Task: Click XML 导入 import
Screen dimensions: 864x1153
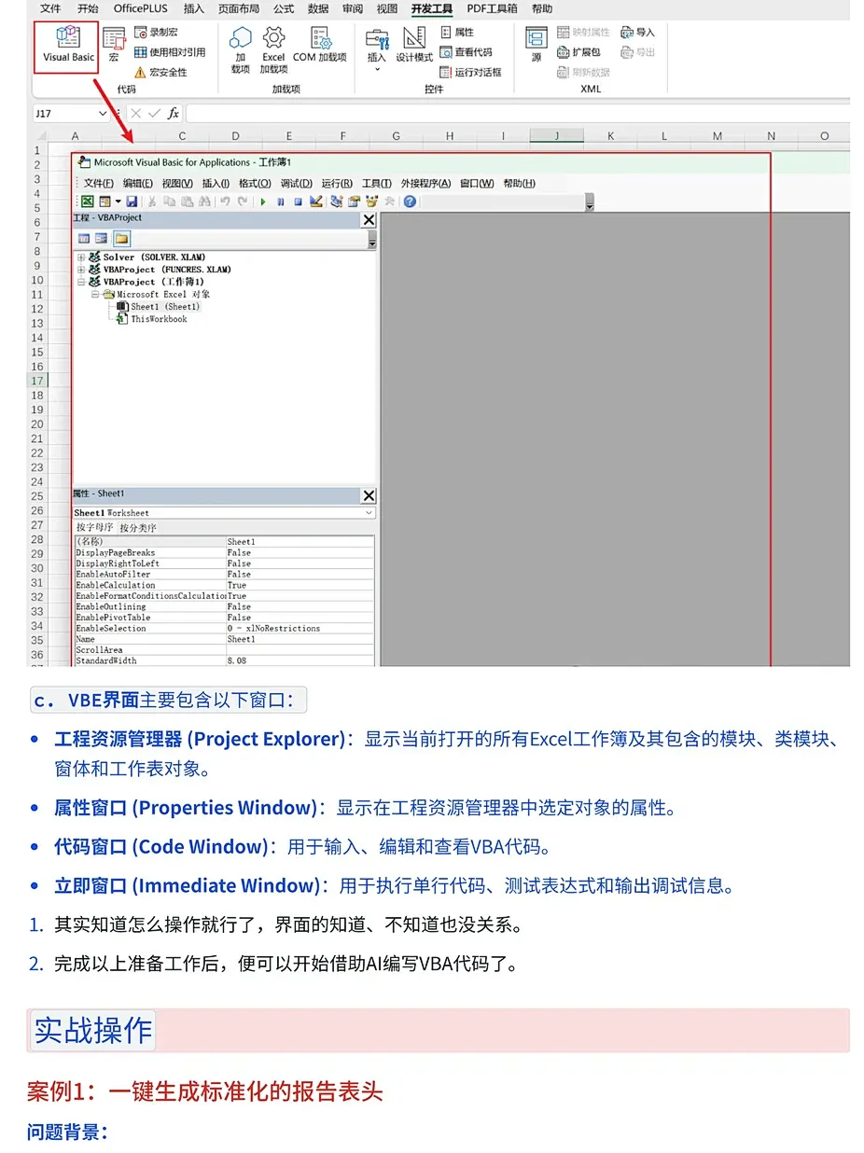Action: point(638,33)
